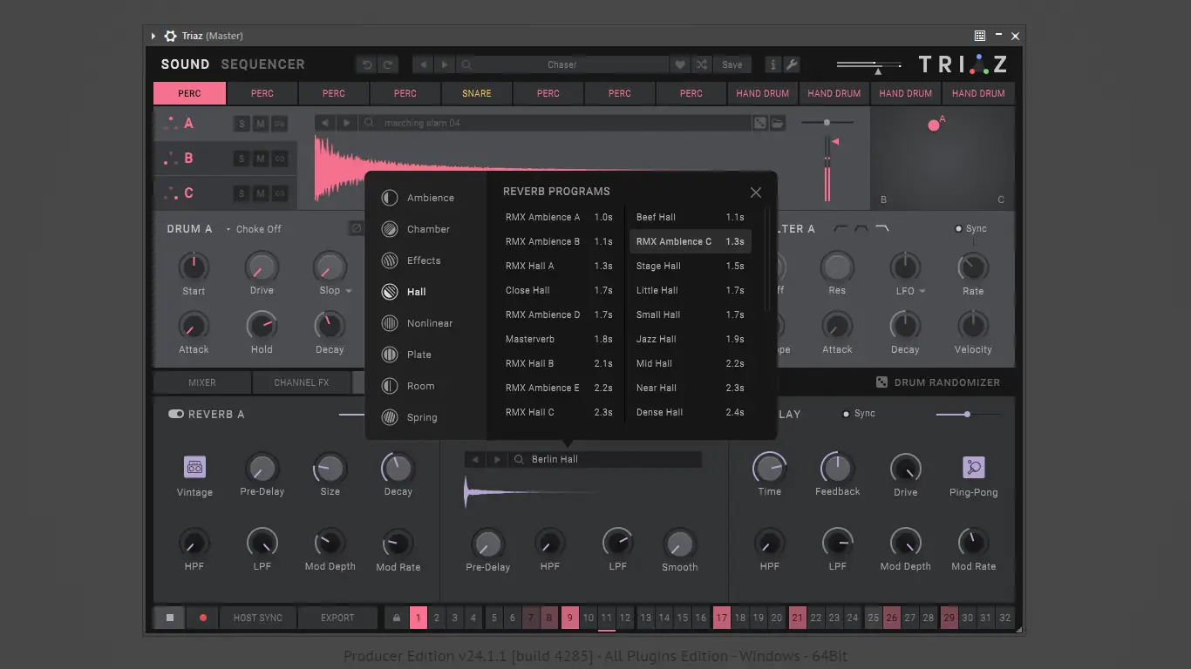Viewport: 1191px width, 669px height.
Task: Click the DRUM RANDOMIZER button
Action: tap(938, 382)
